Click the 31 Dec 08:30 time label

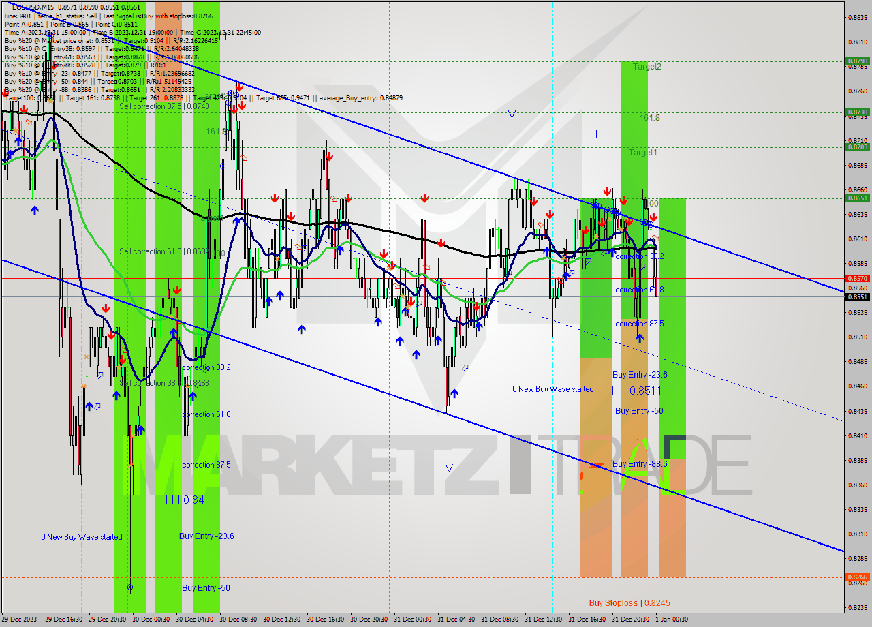point(500,620)
